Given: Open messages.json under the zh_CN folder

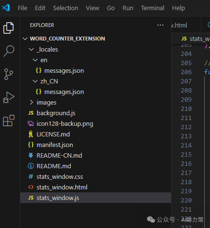Looking at the screenshot, I should coord(64,92).
